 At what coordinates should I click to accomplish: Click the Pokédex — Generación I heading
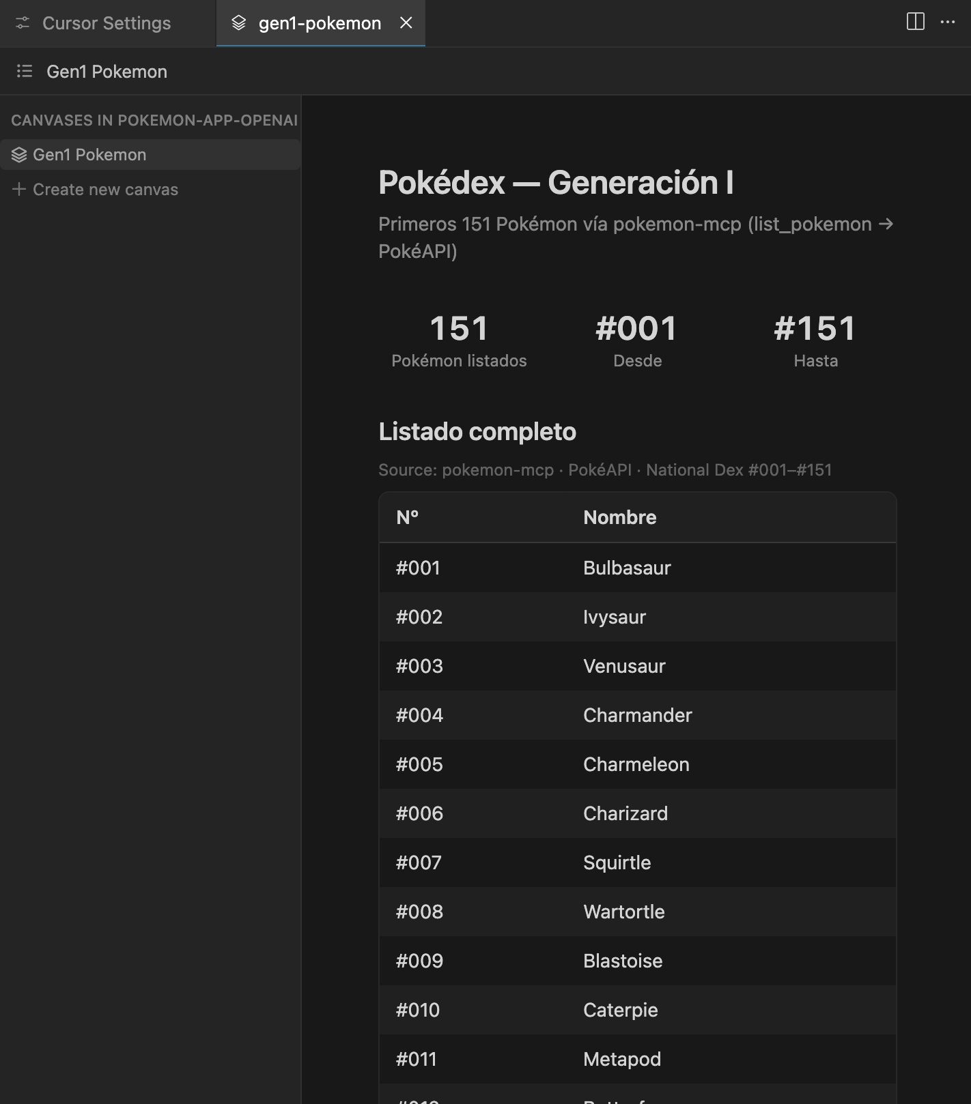556,183
